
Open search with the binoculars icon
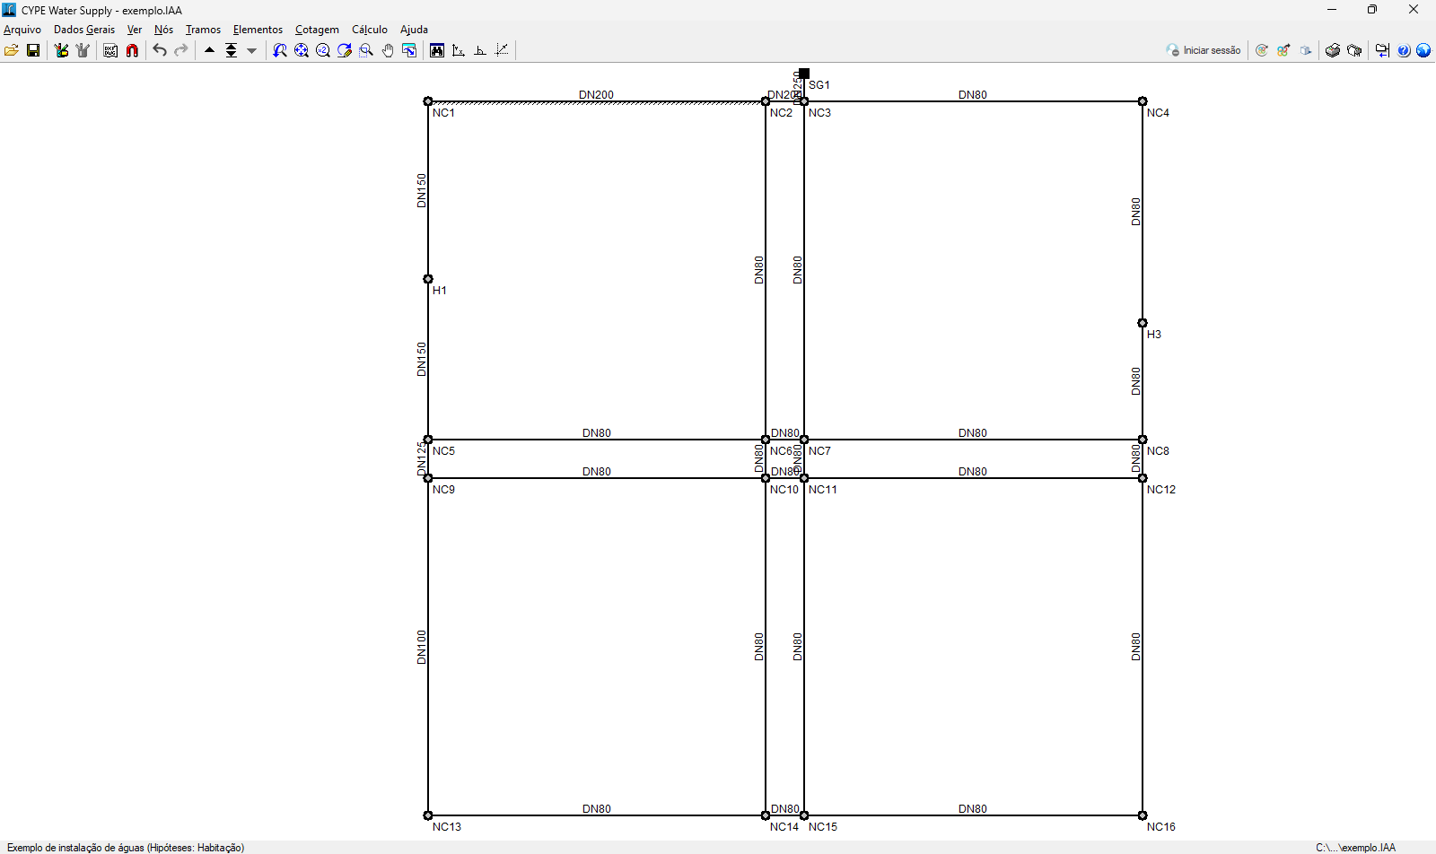click(437, 50)
